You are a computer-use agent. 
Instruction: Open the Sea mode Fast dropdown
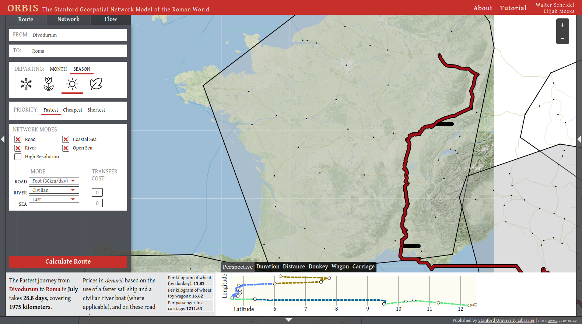click(x=54, y=199)
